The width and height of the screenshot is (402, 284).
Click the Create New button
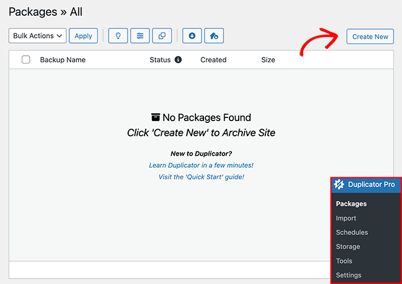coord(370,36)
